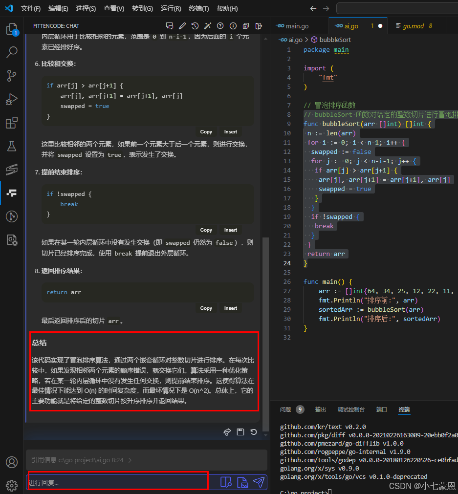Open Source Control in the activity bar
Viewport: 458px width, 494px height.
tap(12, 76)
